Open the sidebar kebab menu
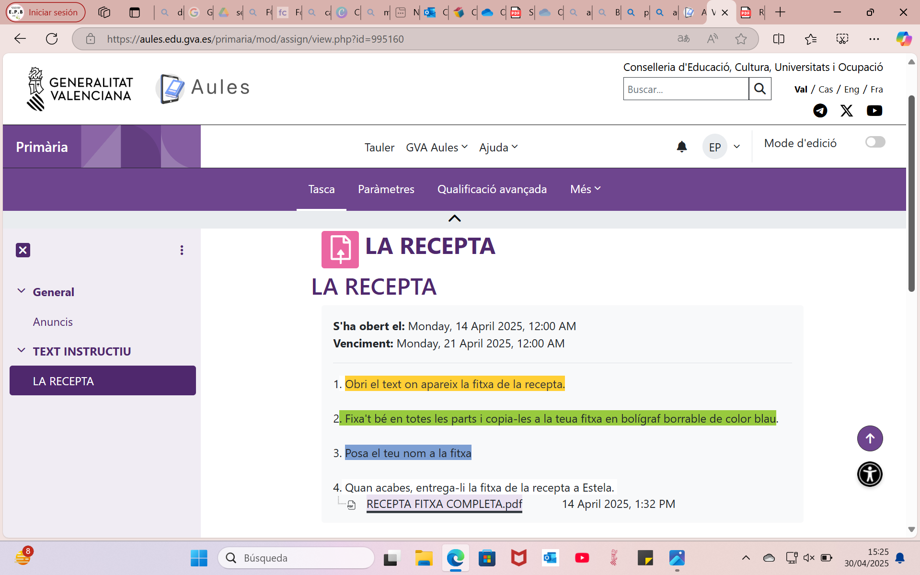The image size is (920, 575). 181,250
